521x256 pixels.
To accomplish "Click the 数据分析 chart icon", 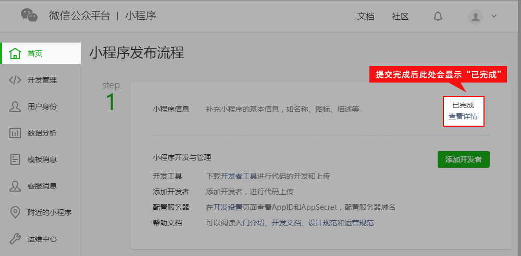I will (15, 133).
